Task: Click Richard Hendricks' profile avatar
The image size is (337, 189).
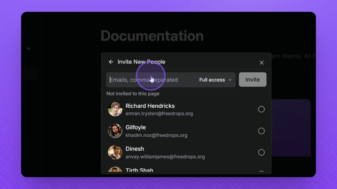Action: [x=115, y=109]
